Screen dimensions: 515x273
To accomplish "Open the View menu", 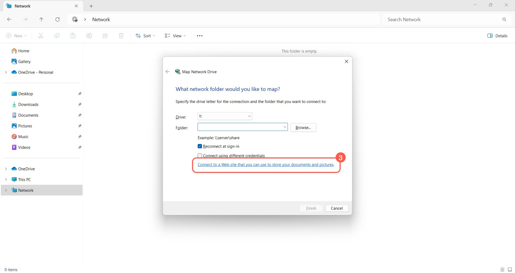I will pyautogui.click(x=175, y=36).
